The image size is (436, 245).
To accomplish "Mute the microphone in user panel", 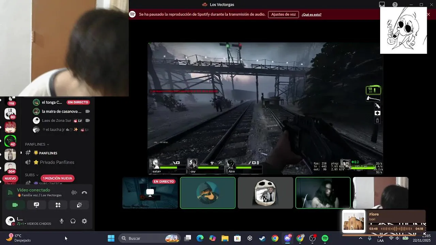I will click(x=62, y=221).
